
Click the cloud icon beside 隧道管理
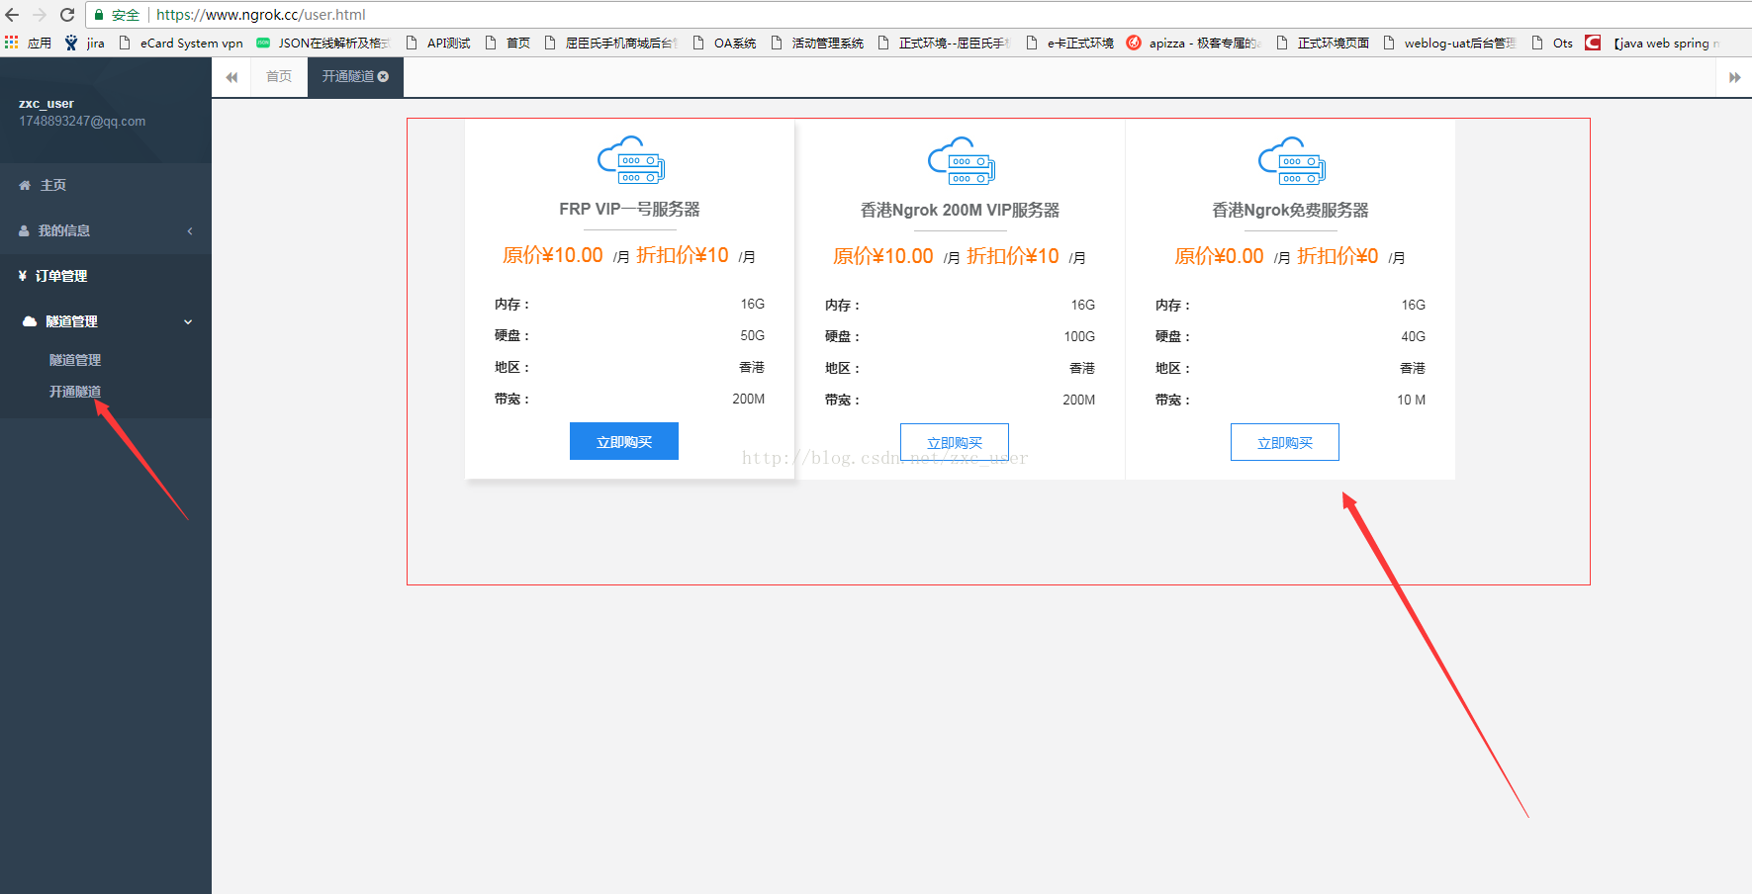[30, 321]
